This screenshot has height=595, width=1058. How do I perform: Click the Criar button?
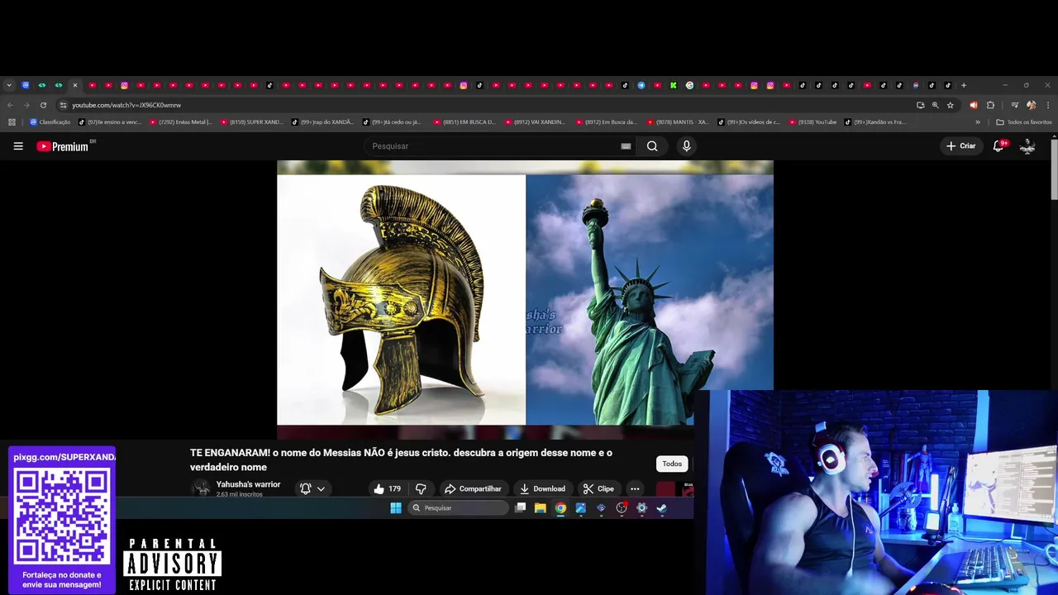[961, 146]
